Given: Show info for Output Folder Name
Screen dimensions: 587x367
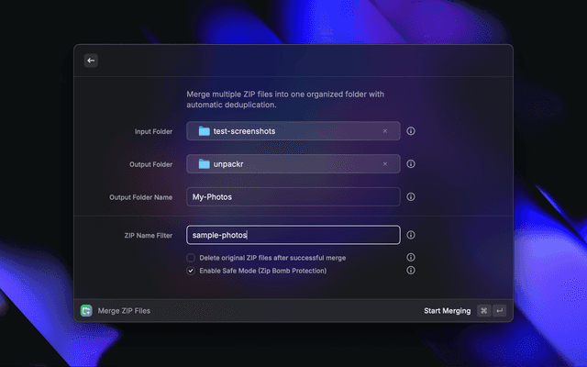Looking at the screenshot, I should click(x=411, y=197).
